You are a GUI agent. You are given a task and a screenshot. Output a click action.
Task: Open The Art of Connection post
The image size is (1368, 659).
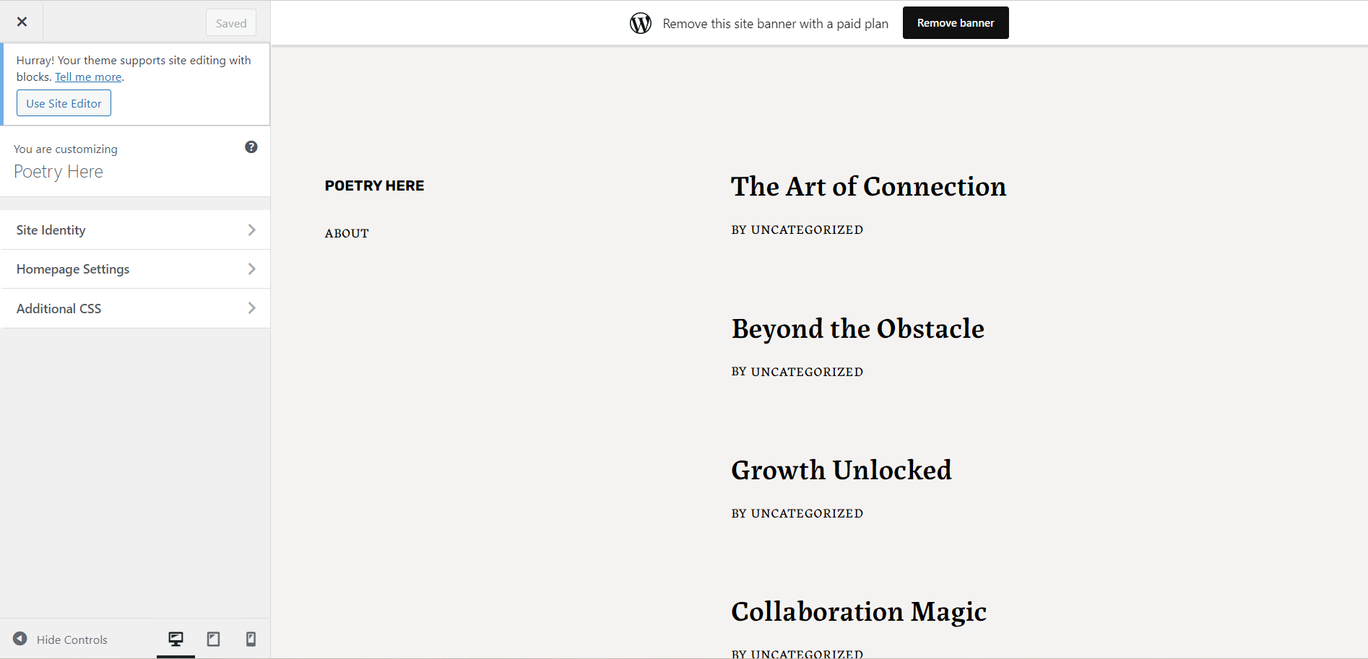[868, 186]
